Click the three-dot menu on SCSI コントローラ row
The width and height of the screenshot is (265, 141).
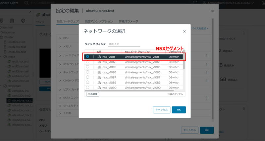(207, 64)
